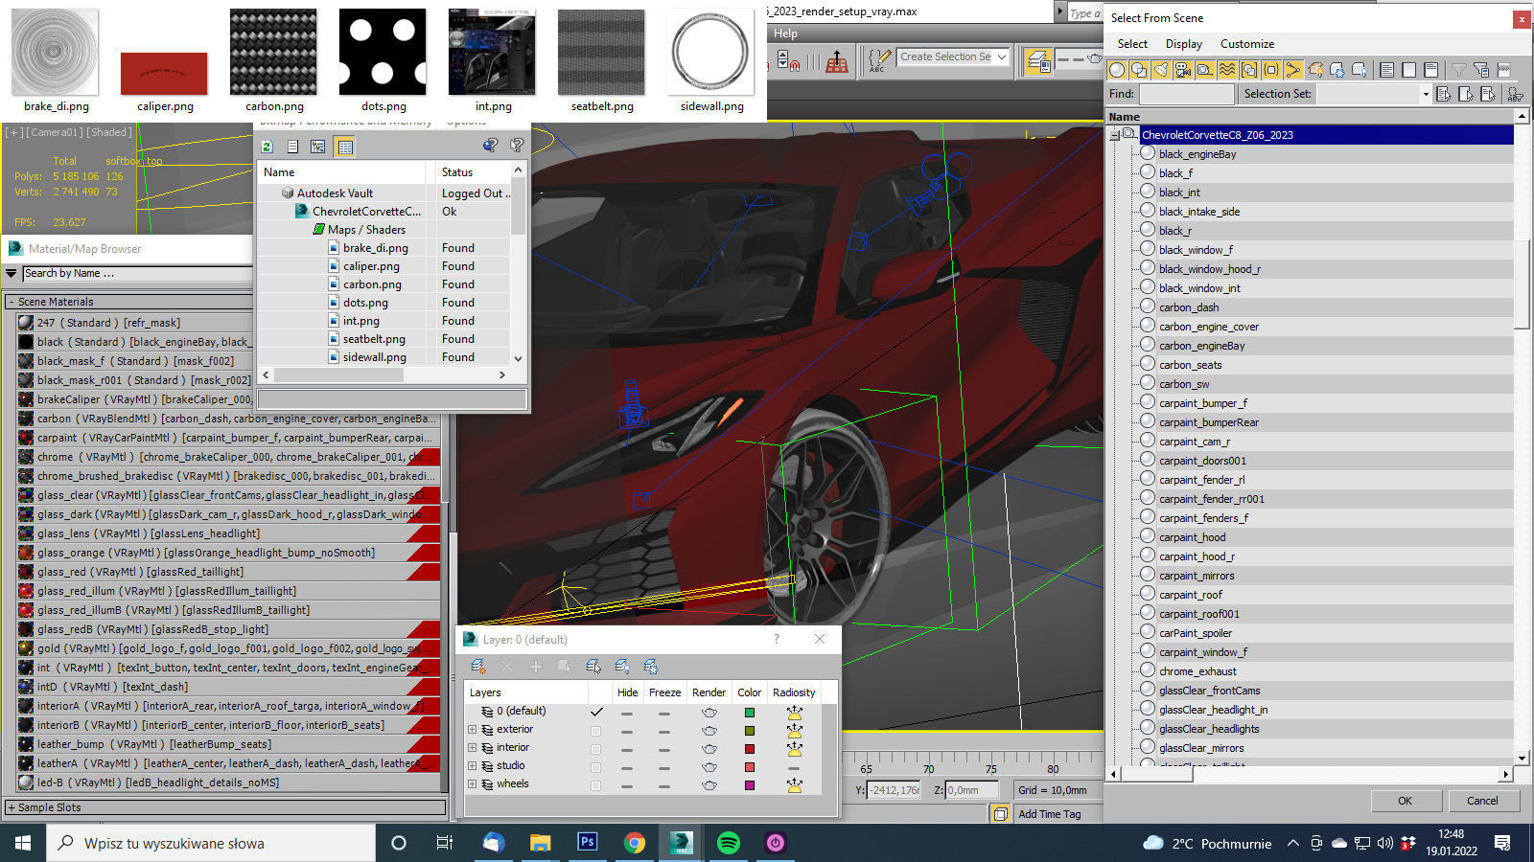The height and width of the screenshot is (862, 1534).
Task: Toggle current layer checkbox for interior layer
Action: (596, 748)
